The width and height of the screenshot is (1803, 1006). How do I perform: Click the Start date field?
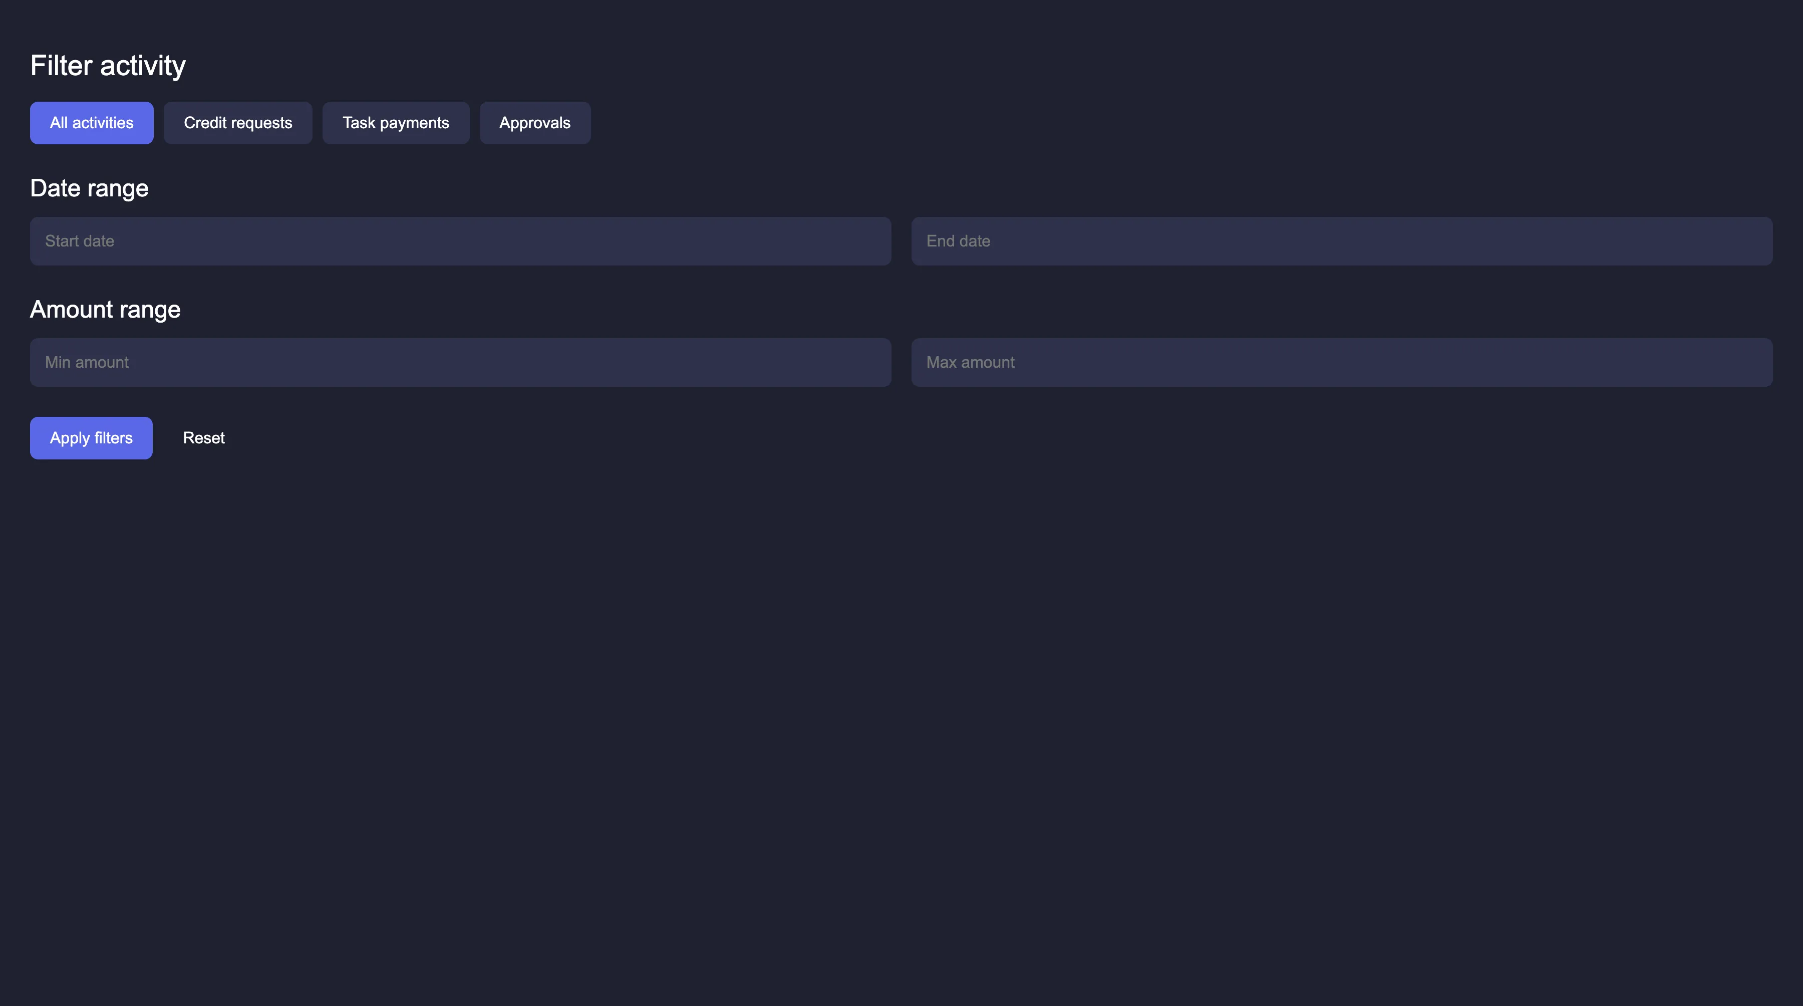pyautogui.click(x=460, y=241)
